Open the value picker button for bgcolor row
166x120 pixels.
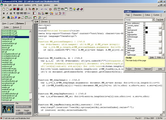(160, 32)
